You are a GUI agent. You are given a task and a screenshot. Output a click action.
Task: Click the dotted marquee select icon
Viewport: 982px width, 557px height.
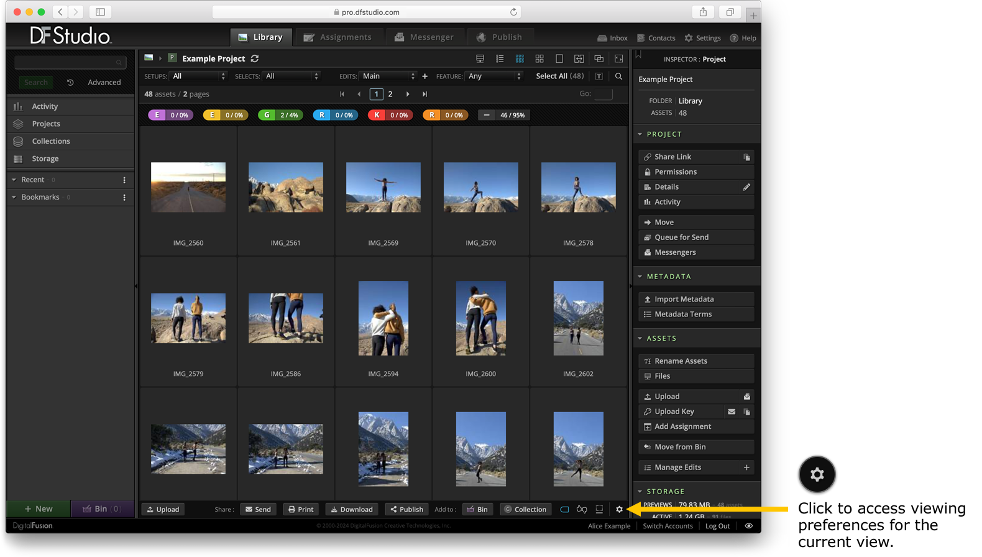coord(599,509)
